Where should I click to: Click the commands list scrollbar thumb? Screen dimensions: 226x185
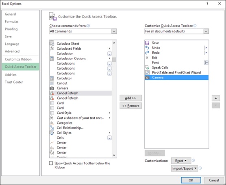pyautogui.click(x=114, y=59)
